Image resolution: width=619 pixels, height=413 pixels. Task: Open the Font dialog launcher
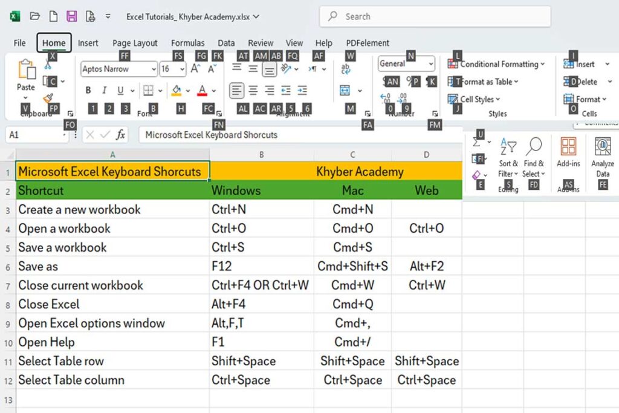click(219, 114)
